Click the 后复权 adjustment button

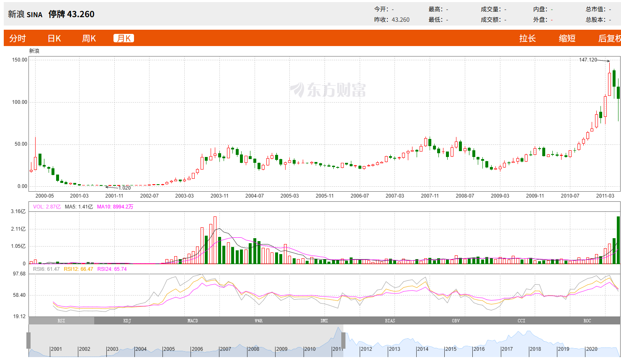click(x=610, y=39)
